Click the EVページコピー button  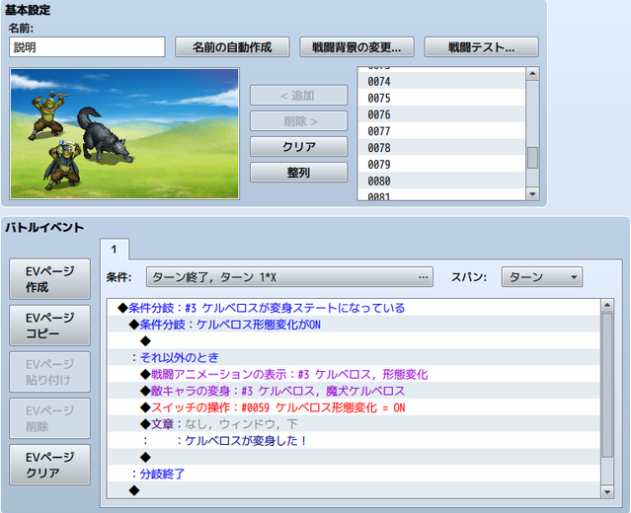pyautogui.click(x=50, y=326)
